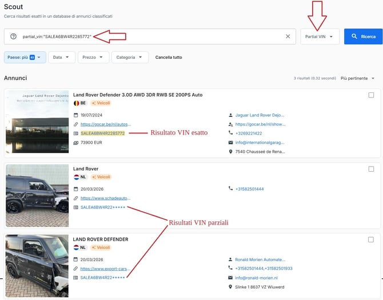The height and width of the screenshot is (300, 383).
Task: Click highlighted VIN SALEA6BW4R2285772
Action: (x=103, y=133)
